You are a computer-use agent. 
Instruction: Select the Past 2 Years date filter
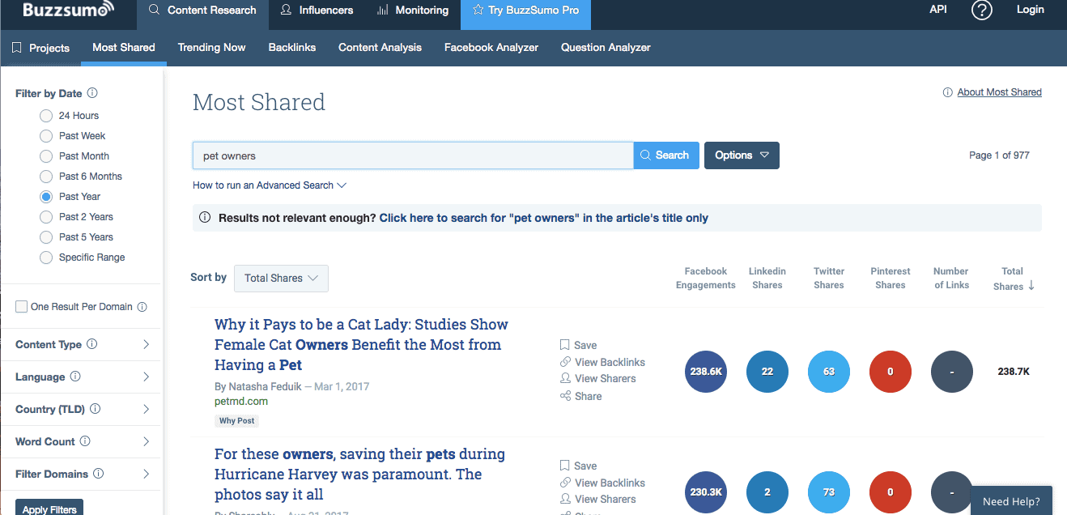tap(46, 217)
